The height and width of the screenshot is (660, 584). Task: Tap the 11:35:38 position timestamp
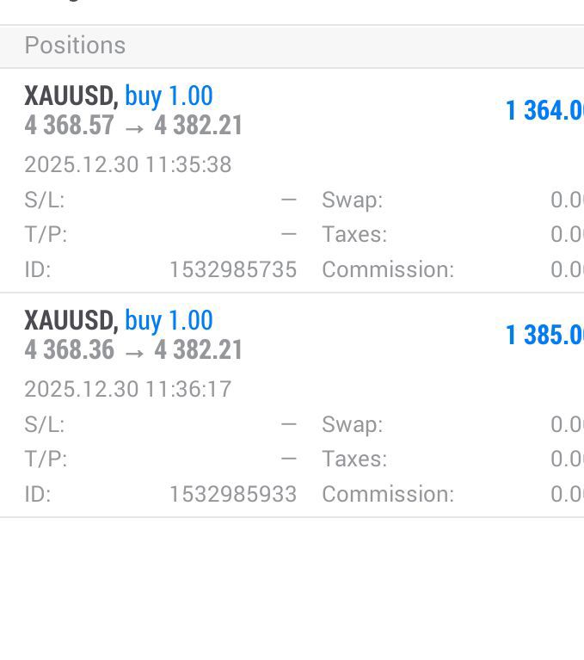pyautogui.click(x=127, y=164)
